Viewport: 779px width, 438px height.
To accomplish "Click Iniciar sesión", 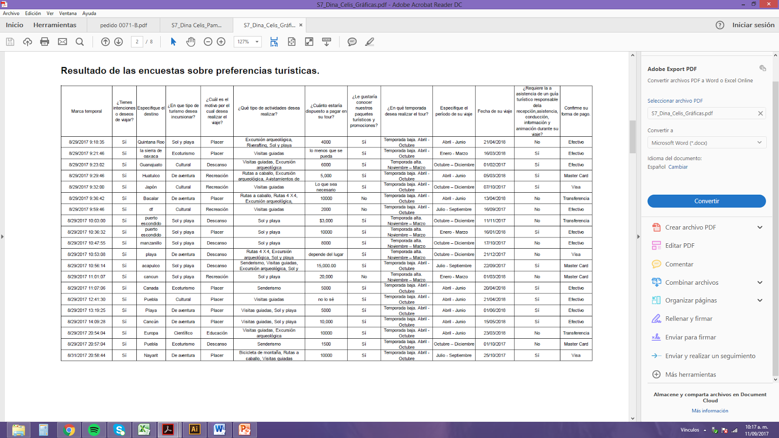I will [753, 25].
